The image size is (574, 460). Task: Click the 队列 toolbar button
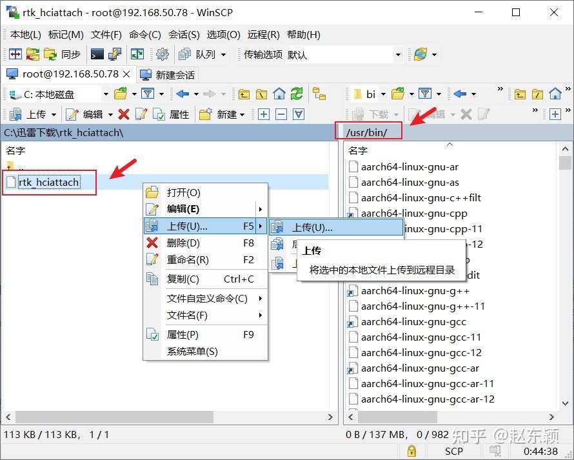197,54
